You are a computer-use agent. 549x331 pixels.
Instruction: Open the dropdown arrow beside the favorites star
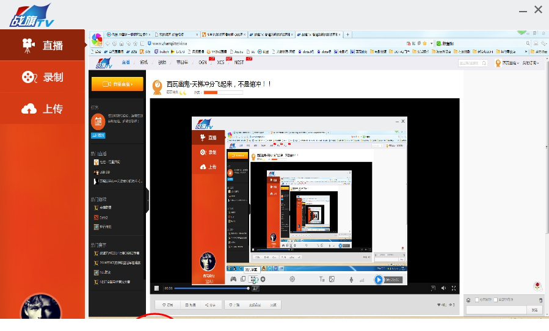[431, 43]
